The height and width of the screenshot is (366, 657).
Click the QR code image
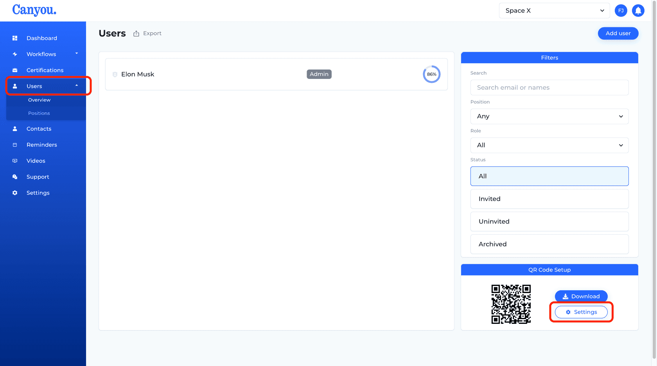[511, 304]
